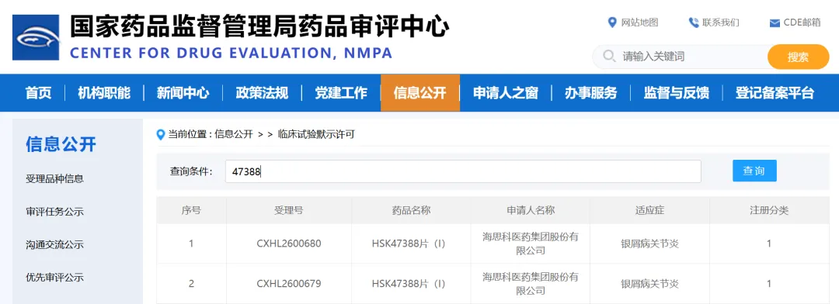Image resolution: width=839 pixels, height=304 pixels.
Task: Click 信息公开 sidebar heading
Action: coord(61,144)
